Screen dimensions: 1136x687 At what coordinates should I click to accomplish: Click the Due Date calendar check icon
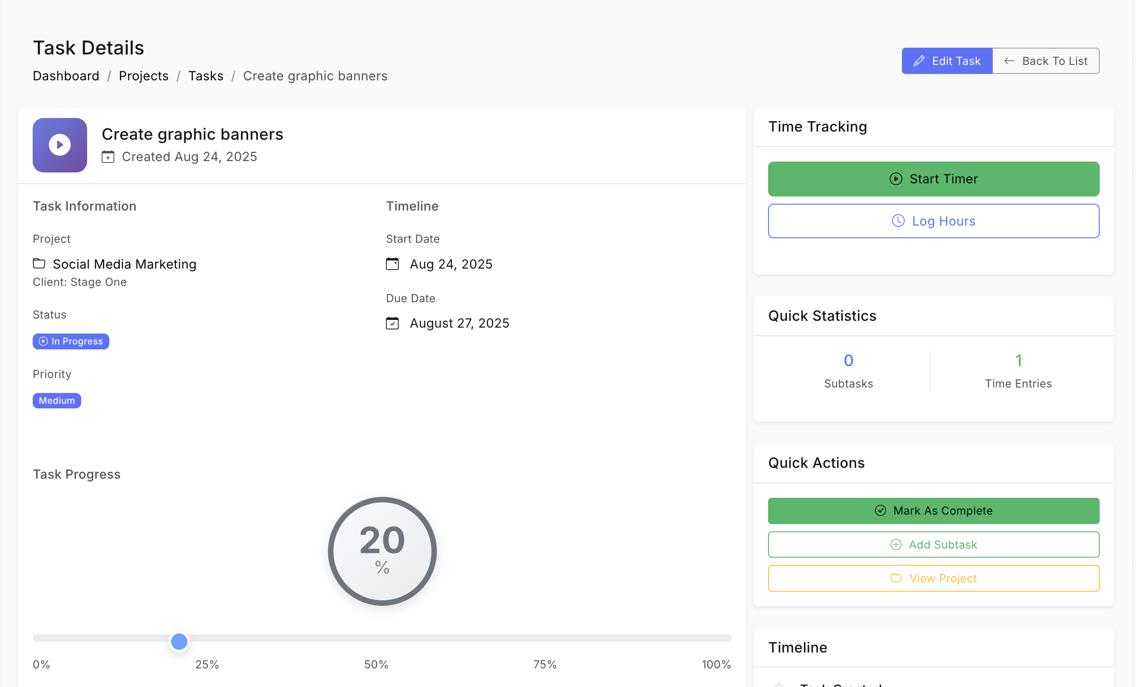(x=392, y=323)
